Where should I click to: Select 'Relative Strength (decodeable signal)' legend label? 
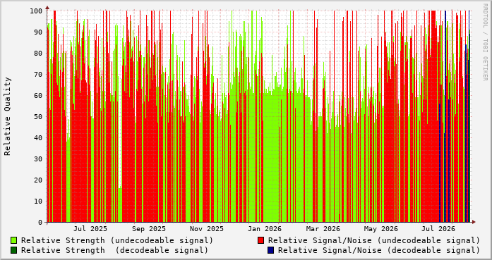(114, 250)
